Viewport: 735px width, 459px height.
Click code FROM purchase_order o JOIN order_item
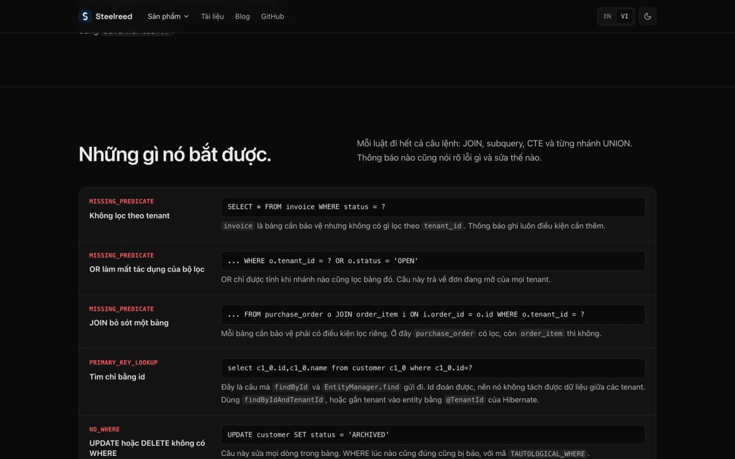pyautogui.click(x=433, y=315)
